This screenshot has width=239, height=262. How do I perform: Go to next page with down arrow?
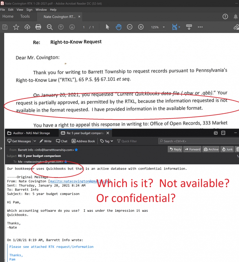point(72,27)
